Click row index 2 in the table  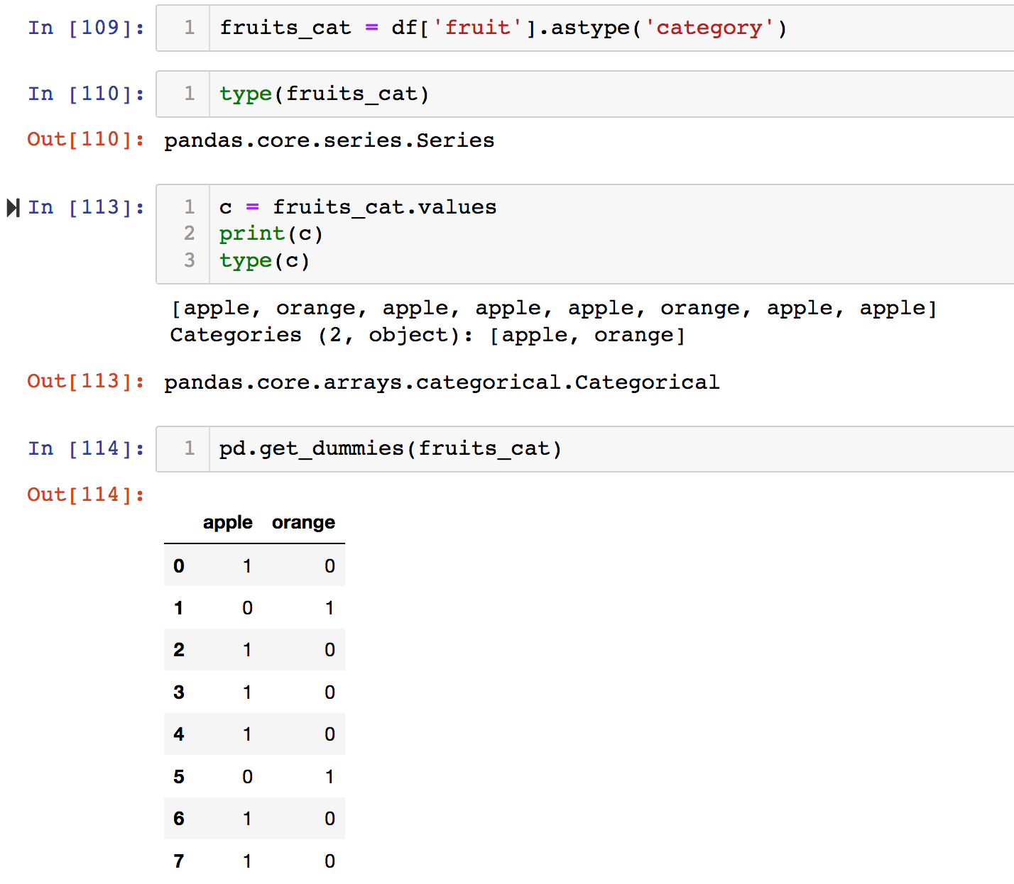coord(179,650)
